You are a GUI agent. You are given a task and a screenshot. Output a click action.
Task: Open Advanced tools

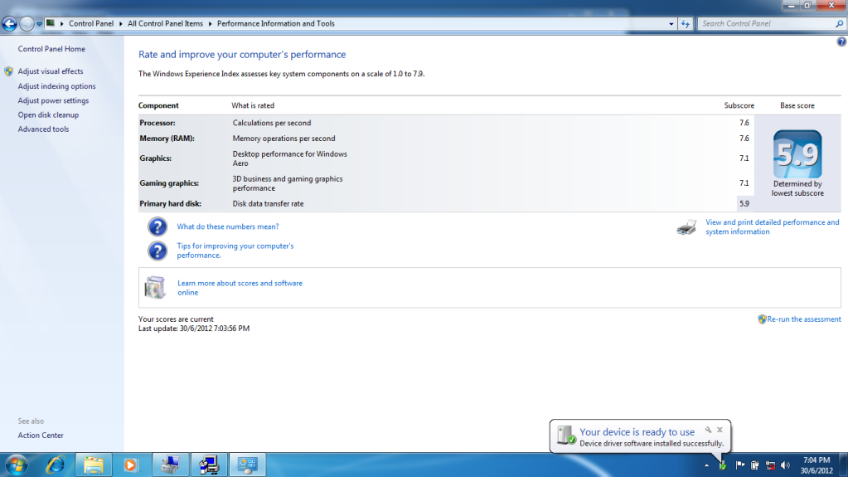point(43,129)
